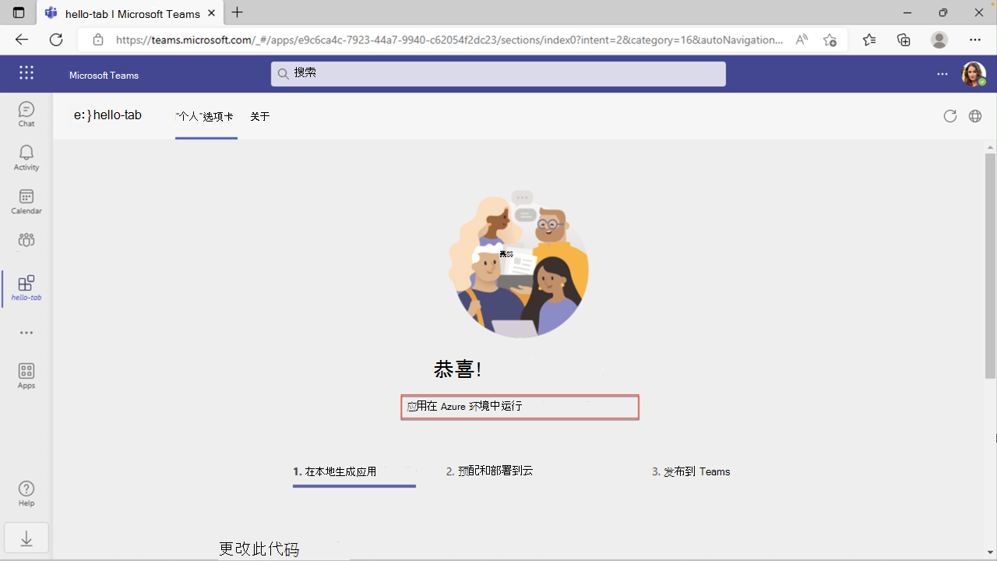
Task: Open browser Collections icon
Action: tap(904, 40)
